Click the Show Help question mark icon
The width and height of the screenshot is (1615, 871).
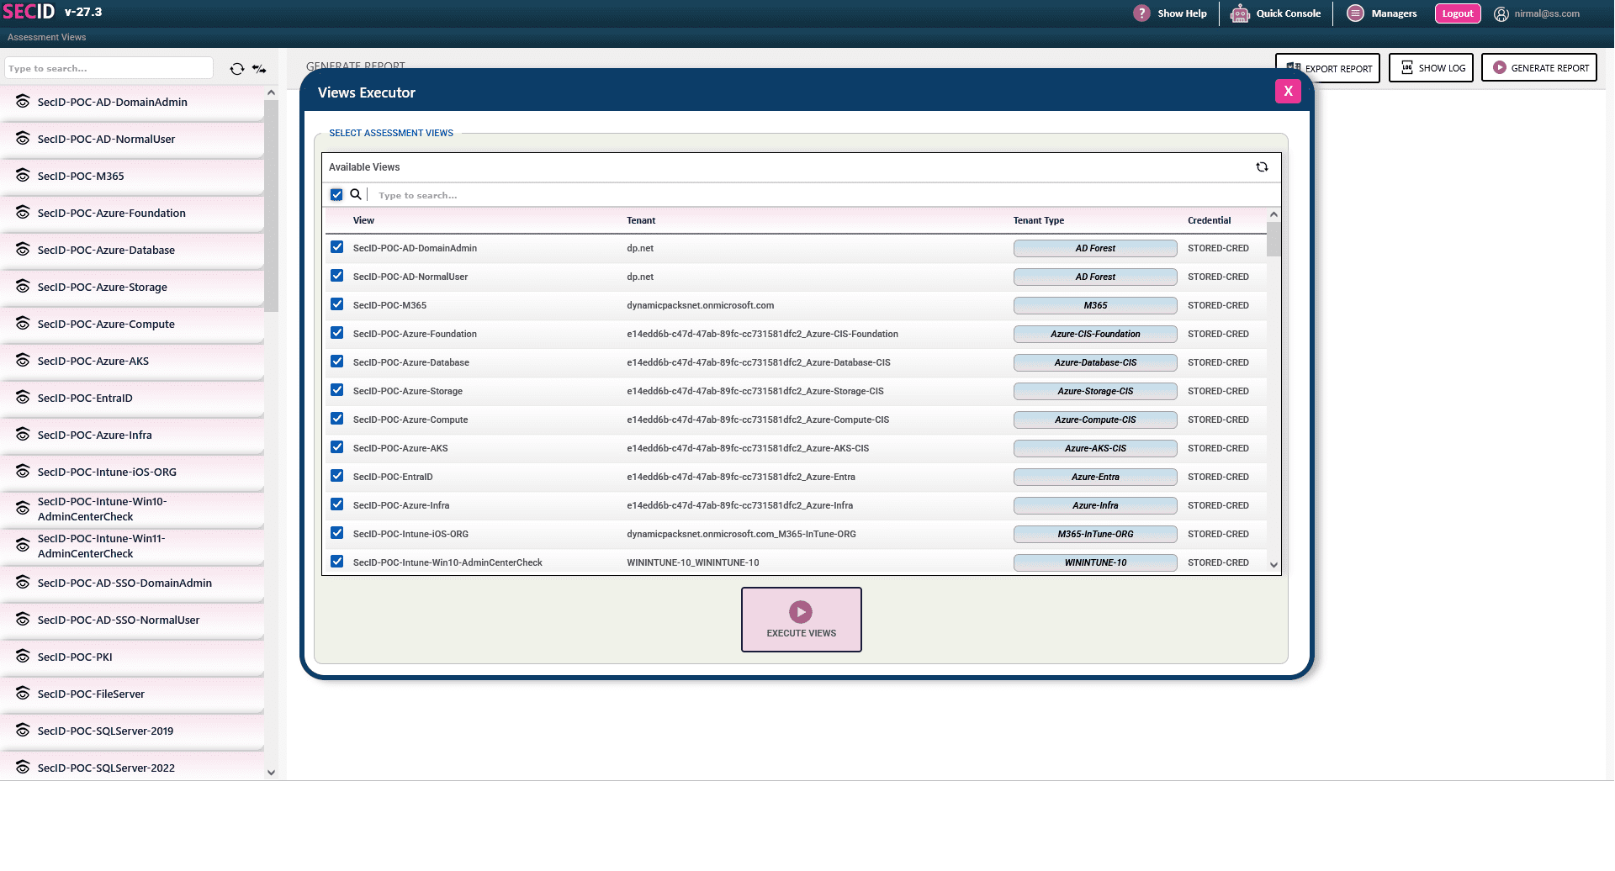tap(1141, 13)
